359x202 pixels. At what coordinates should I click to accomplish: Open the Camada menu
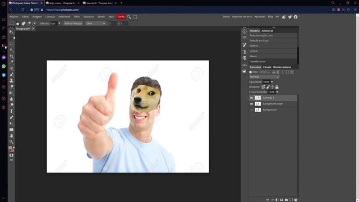tap(50, 17)
